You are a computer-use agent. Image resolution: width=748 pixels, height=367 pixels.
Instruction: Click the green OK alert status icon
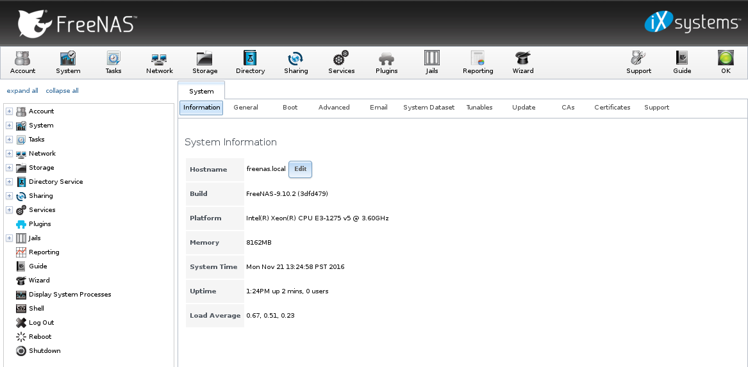[726, 62]
